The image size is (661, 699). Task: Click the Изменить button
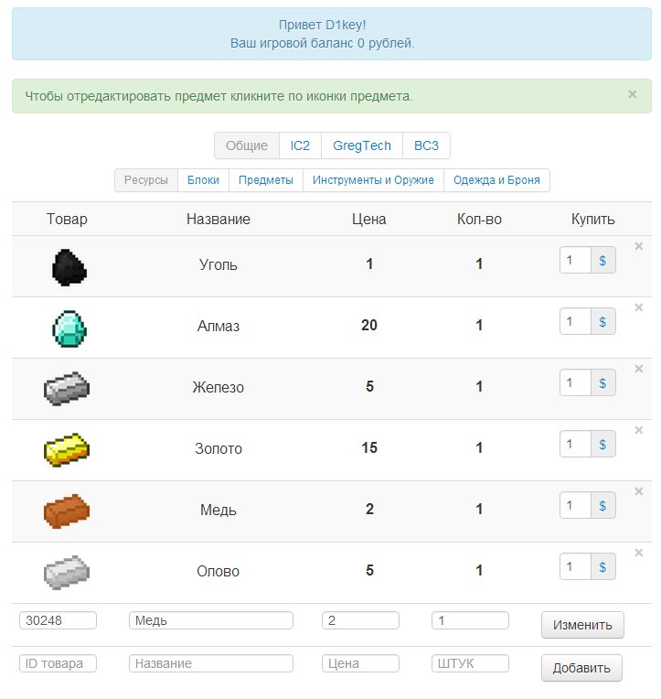(x=582, y=625)
